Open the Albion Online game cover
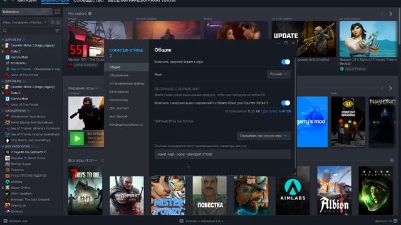Image resolution: width=401 pixels, height=225 pixels. tap(334, 190)
